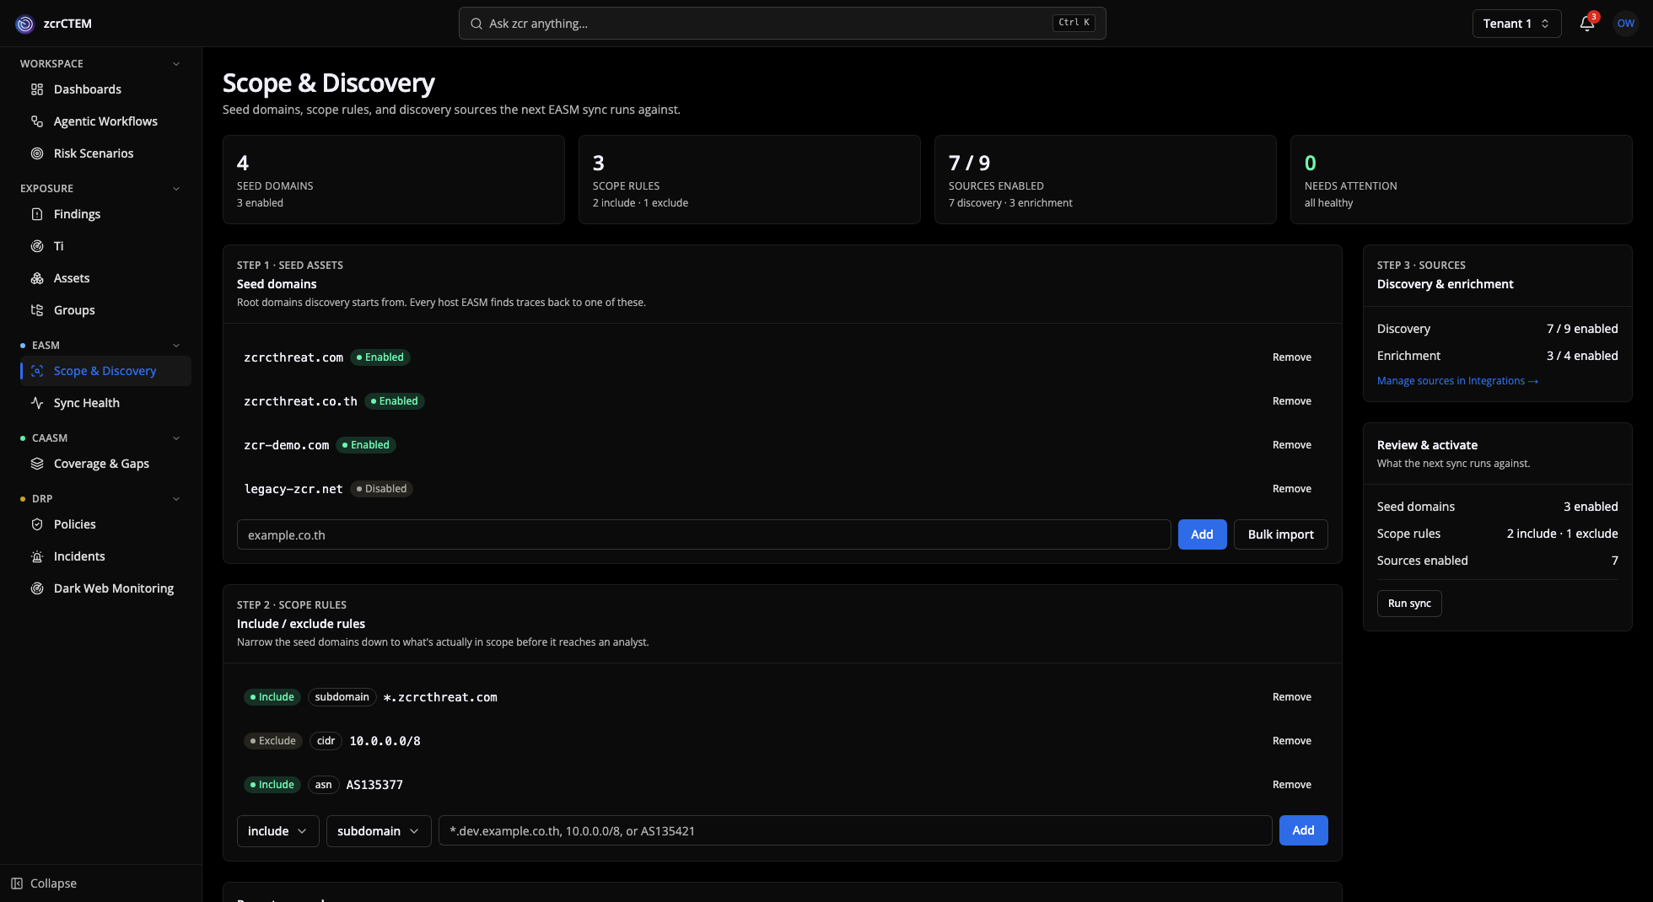Add the new scope rule
The height and width of the screenshot is (902, 1653).
[1303, 831]
